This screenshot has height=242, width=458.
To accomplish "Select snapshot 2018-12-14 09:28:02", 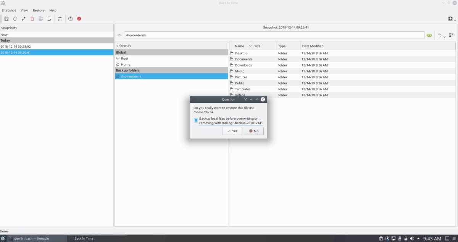I will pyautogui.click(x=57, y=46).
